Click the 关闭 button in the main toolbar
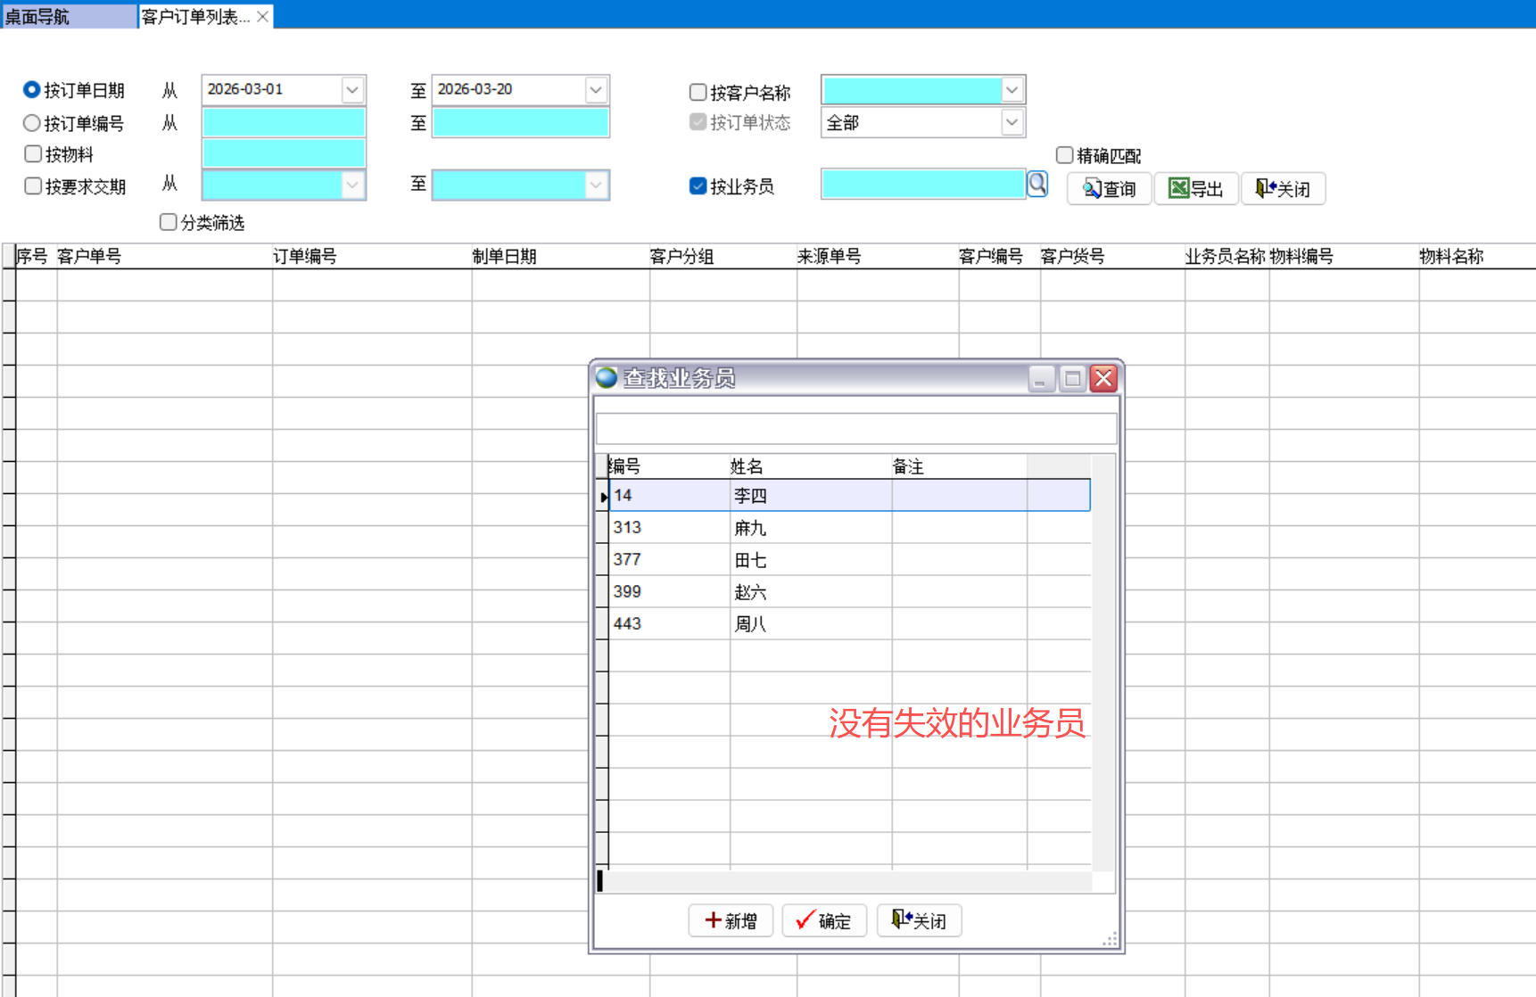The width and height of the screenshot is (1536, 997). [1283, 189]
